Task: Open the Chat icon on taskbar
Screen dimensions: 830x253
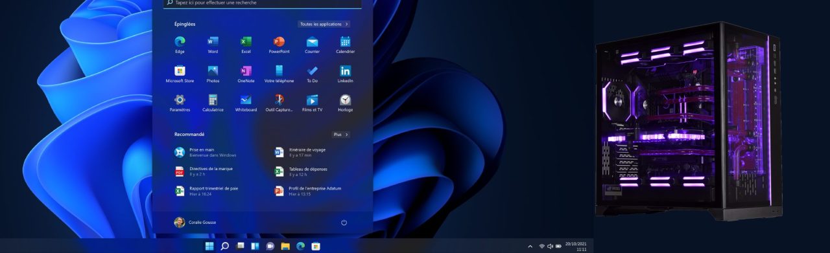Action: pos(270,246)
